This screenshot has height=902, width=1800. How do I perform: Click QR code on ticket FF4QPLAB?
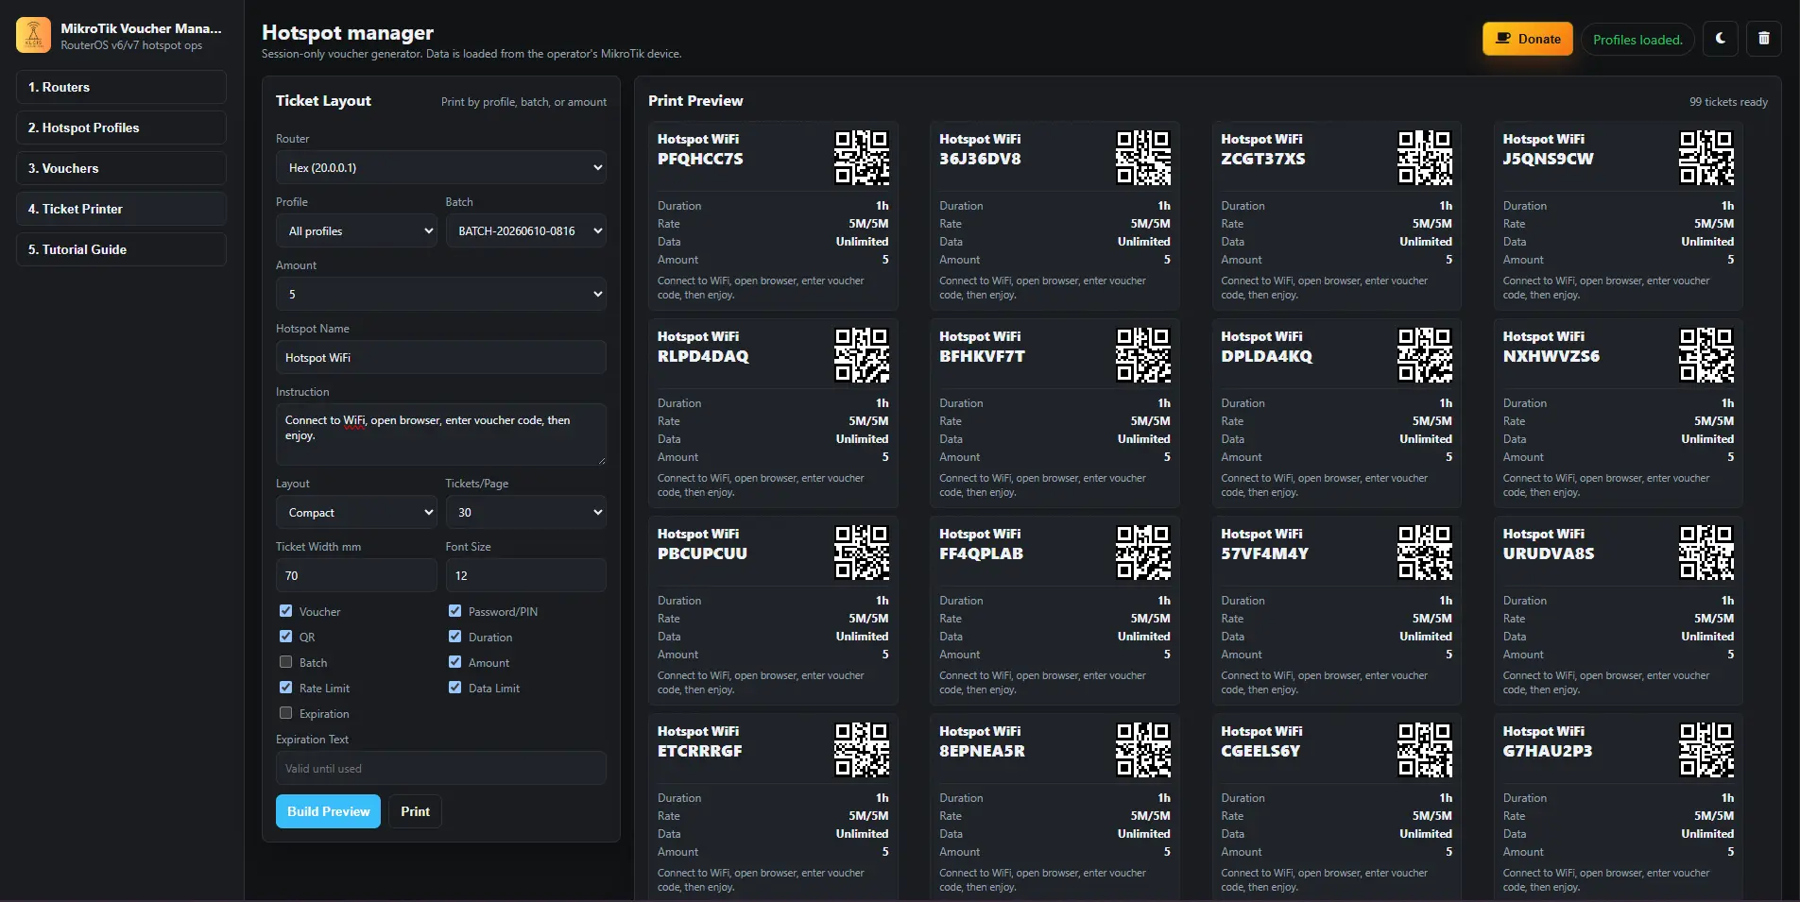pyautogui.click(x=1143, y=553)
